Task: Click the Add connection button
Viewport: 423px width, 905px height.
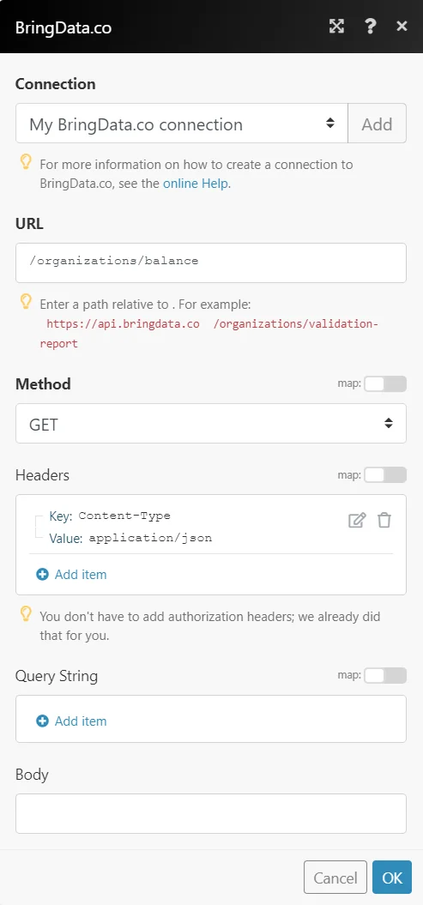Action: tap(378, 124)
